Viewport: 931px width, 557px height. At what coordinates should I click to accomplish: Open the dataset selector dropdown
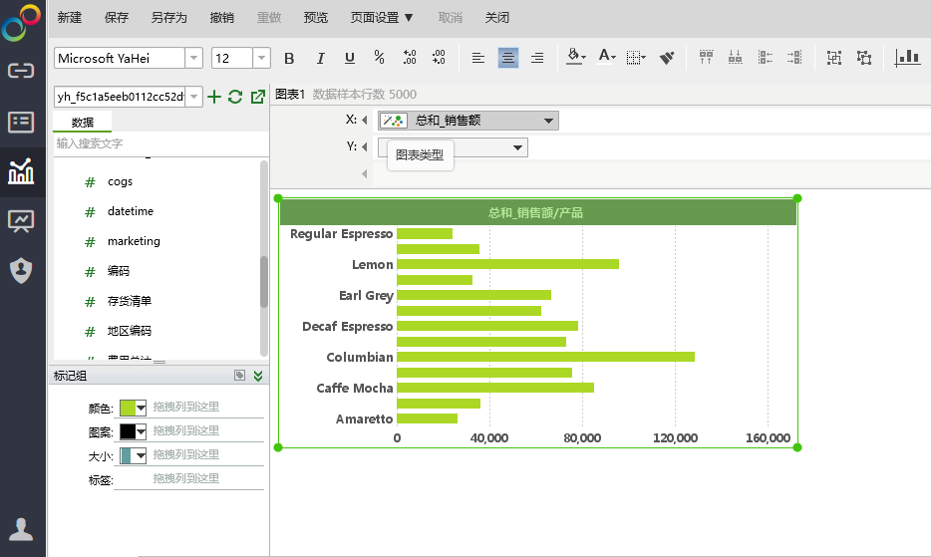click(193, 97)
